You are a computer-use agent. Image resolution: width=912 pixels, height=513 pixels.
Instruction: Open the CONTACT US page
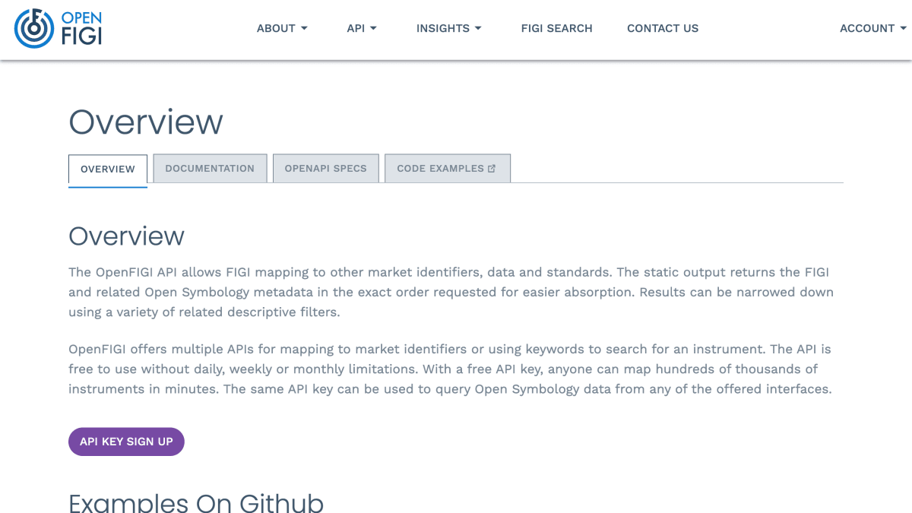[663, 28]
